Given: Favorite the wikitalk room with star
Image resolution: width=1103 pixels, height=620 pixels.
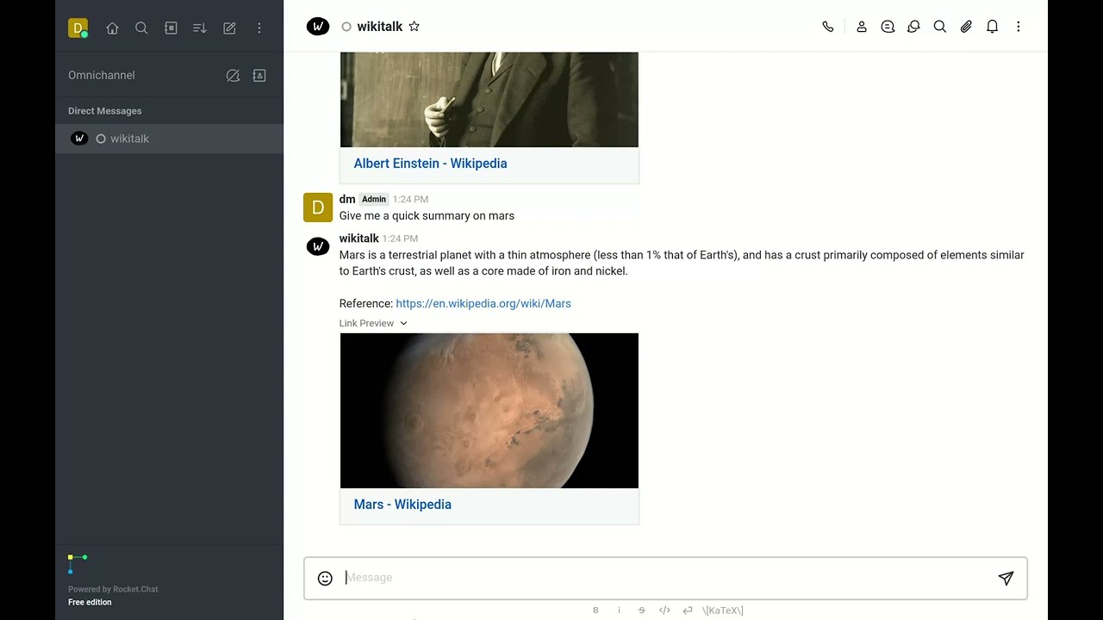Looking at the screenshot, I should pyautogui.click(x=414, y=27).
